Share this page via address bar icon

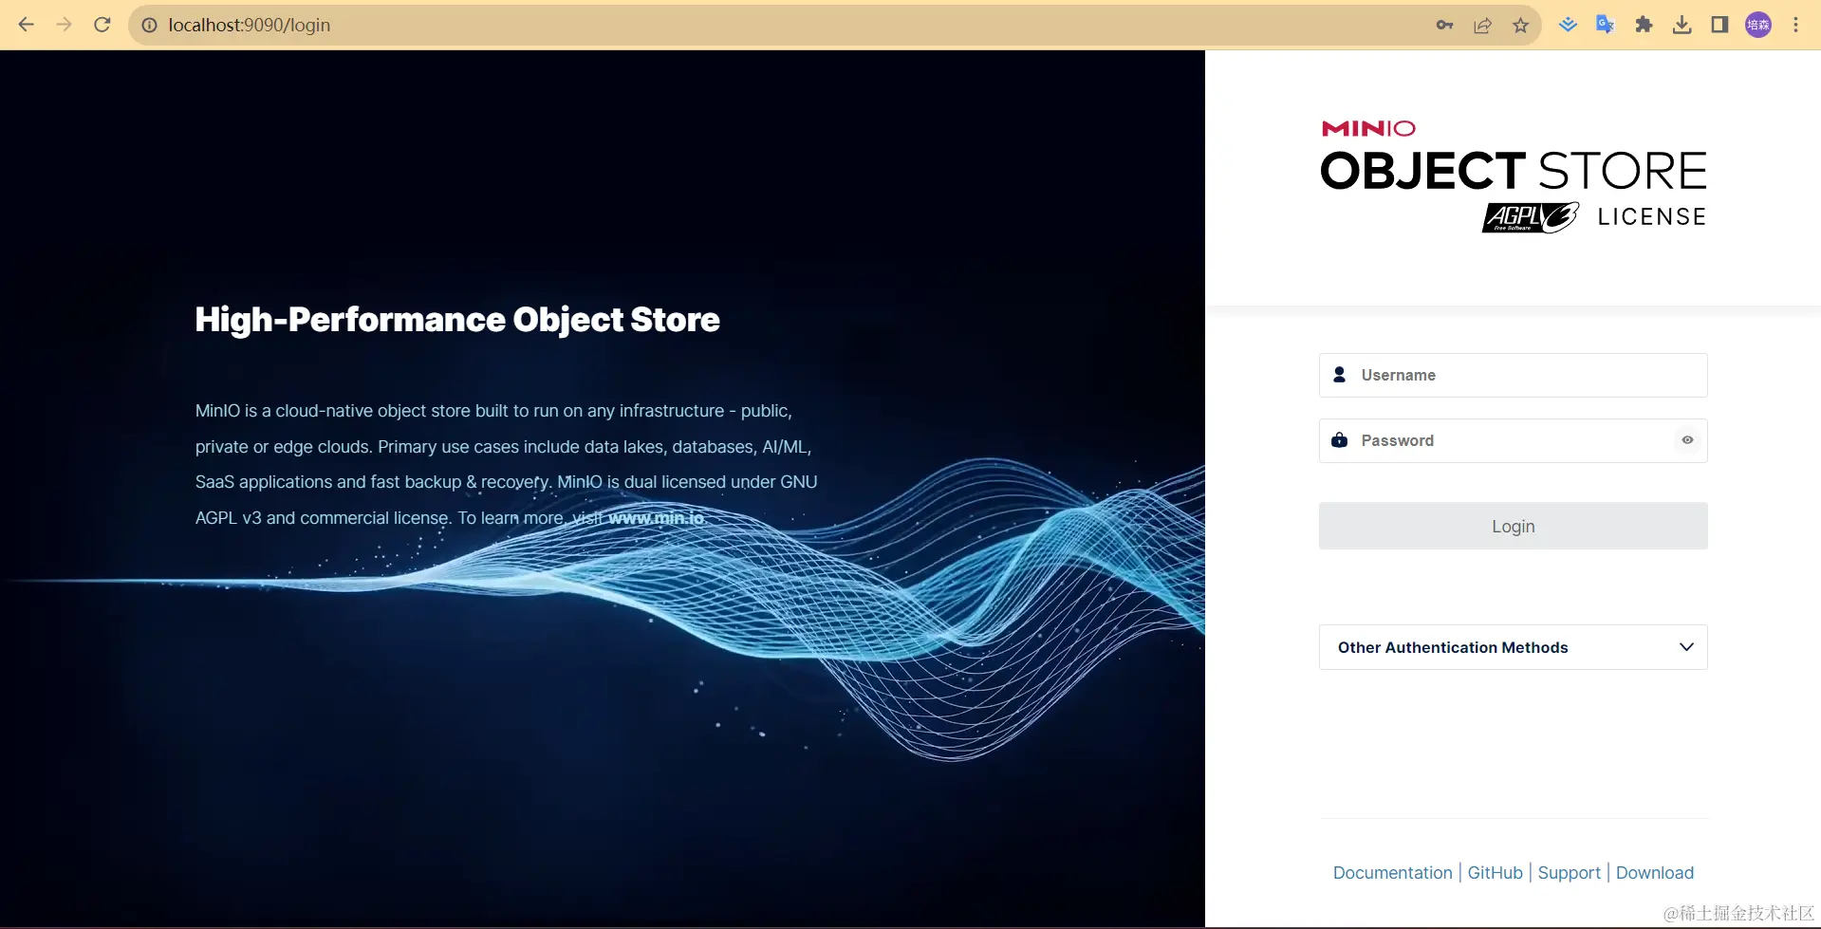pos(1482,25)
